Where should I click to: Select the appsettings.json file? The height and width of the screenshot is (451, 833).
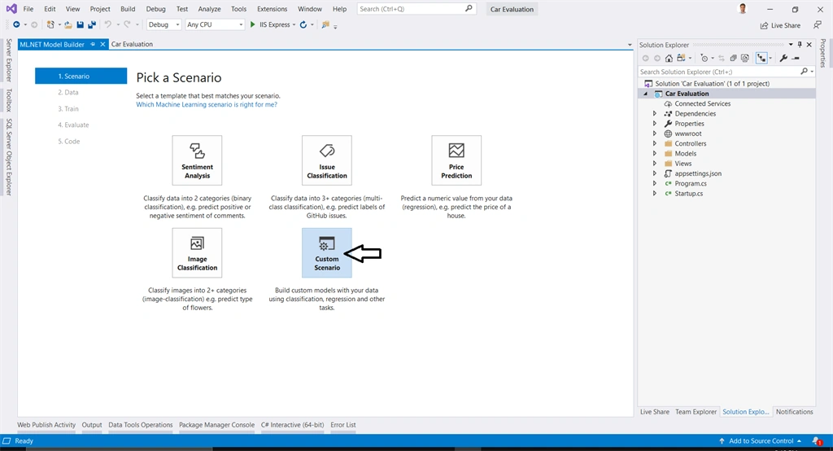[x=697, y=173]
